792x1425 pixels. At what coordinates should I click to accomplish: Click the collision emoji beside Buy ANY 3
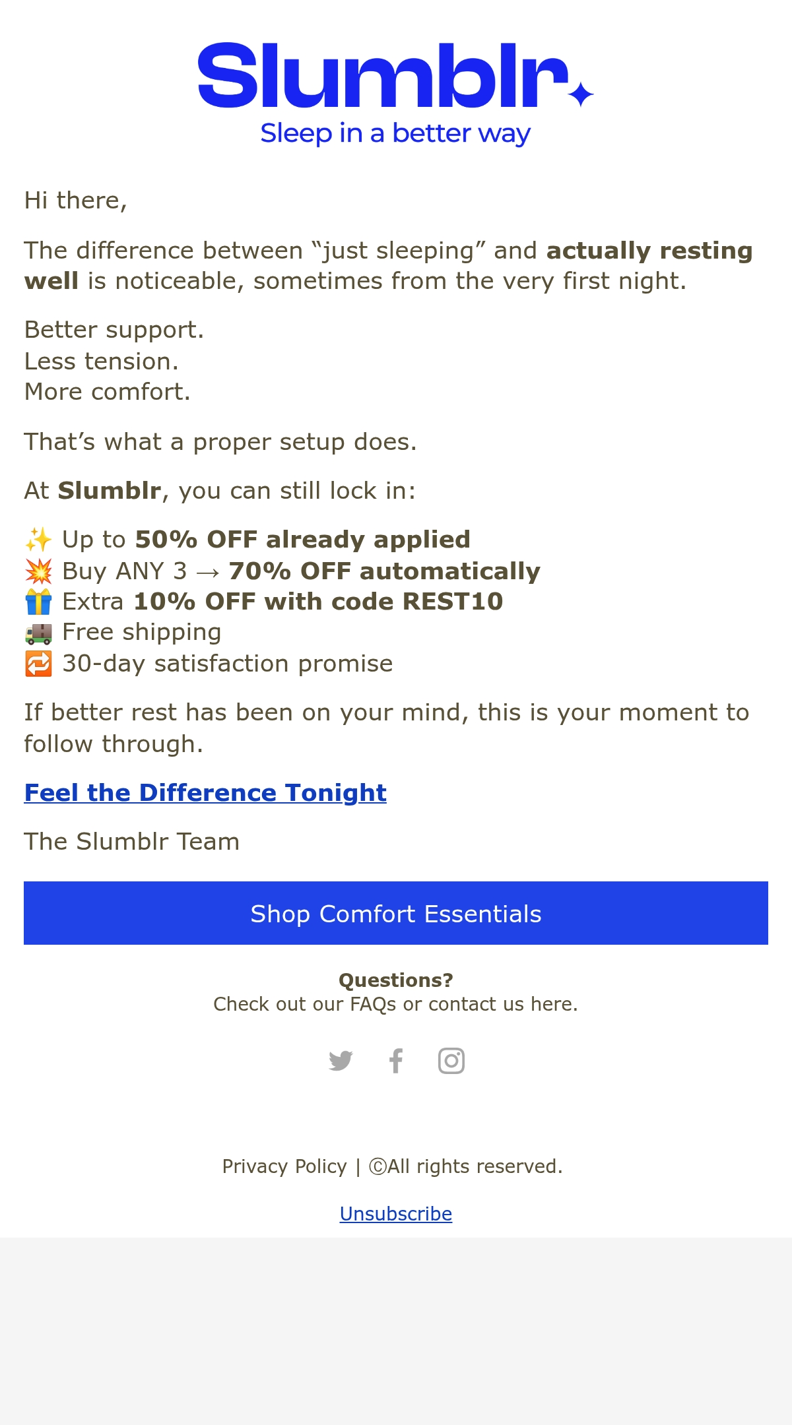pos(38,571)
